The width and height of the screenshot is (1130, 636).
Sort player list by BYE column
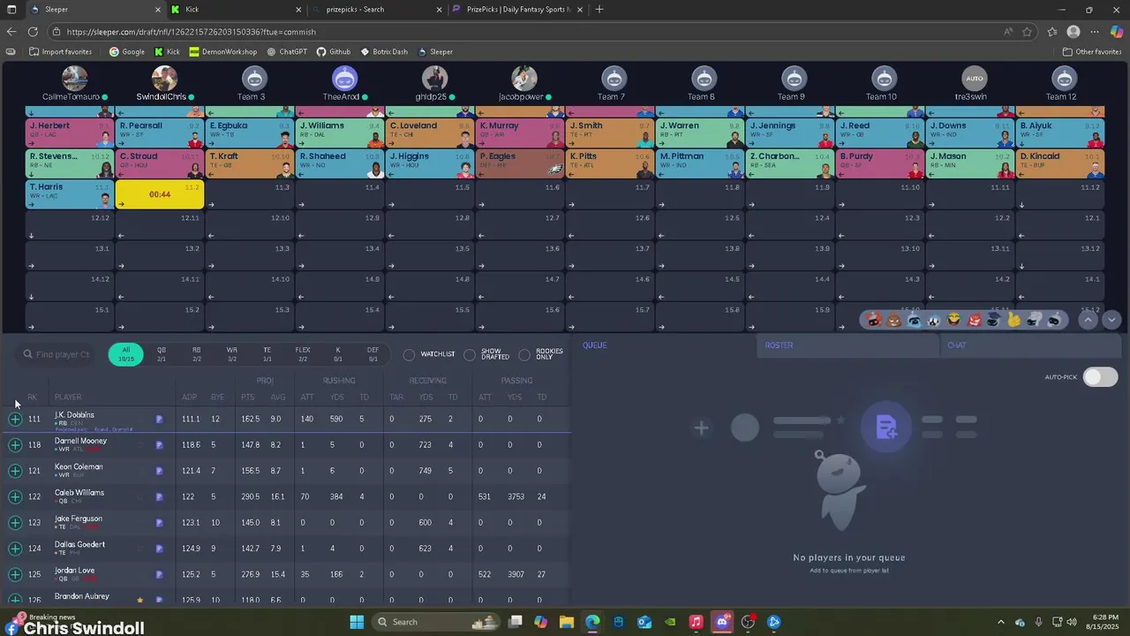[217, 397]
